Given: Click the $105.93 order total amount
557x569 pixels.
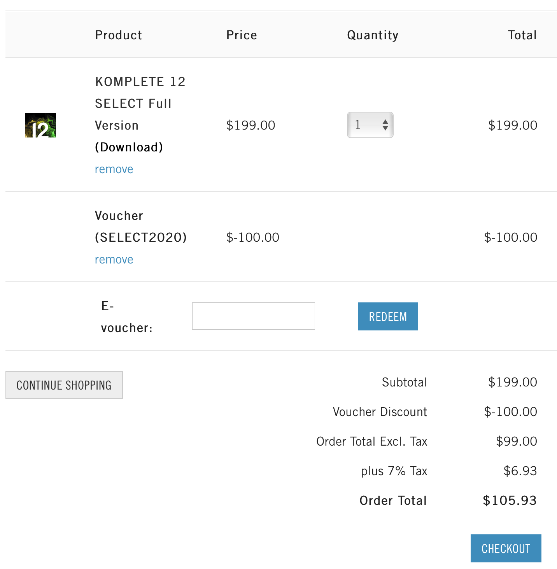Looking at the screenshot, I should [x=510, y=501].
